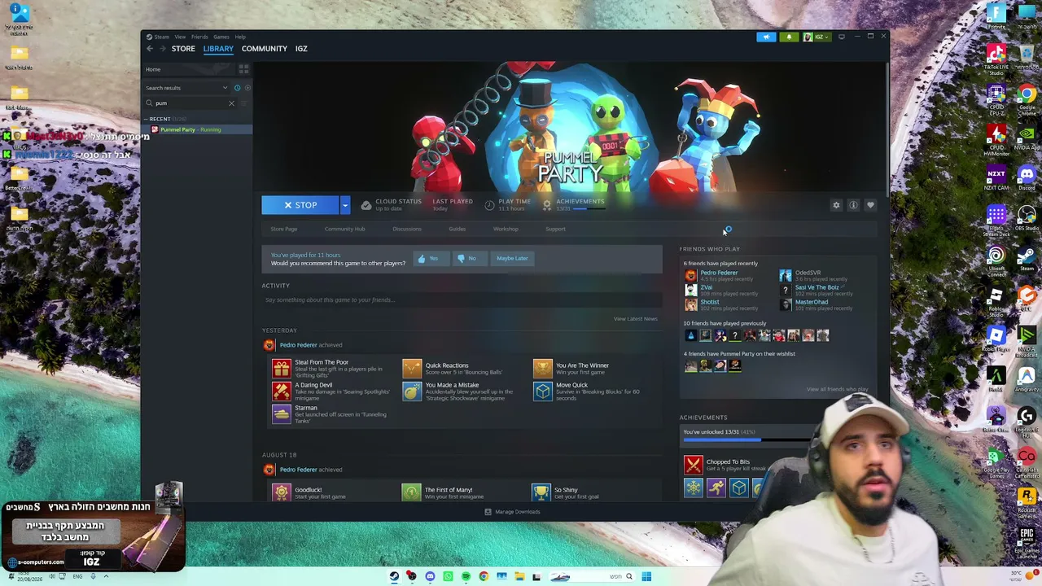Open the Steam announcements megaphone icon
Viewport: 1042px width, 586px height.
pyautogui.click(x=766, y=37)
